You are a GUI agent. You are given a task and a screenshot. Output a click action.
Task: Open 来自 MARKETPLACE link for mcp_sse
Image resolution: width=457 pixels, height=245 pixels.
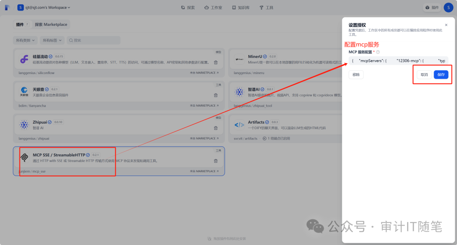coord(204,171)
